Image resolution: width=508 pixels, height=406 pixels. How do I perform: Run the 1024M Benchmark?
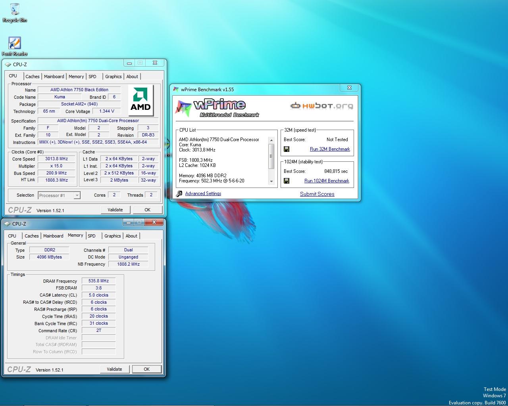coord(327,181)
